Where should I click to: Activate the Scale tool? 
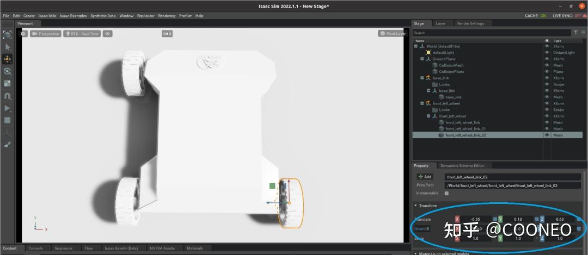pos(7,84)
